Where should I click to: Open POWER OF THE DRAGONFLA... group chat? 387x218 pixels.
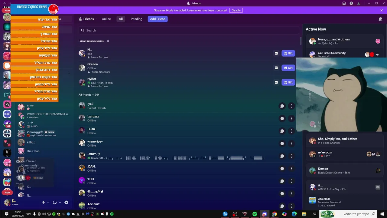coord(44,115)
